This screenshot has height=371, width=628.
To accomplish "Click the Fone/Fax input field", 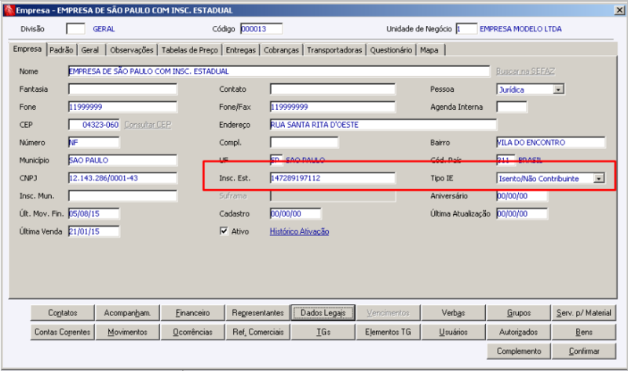I will 332,107.
